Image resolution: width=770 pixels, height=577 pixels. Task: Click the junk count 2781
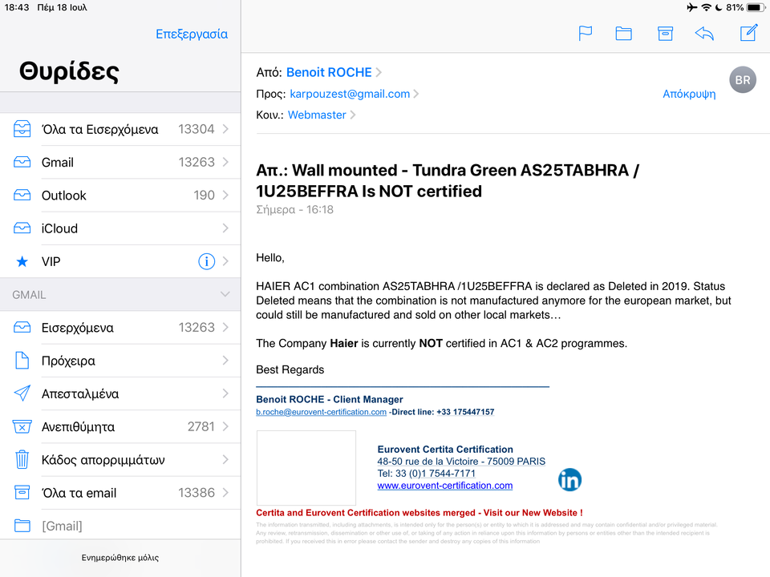[x=201, y=426]
